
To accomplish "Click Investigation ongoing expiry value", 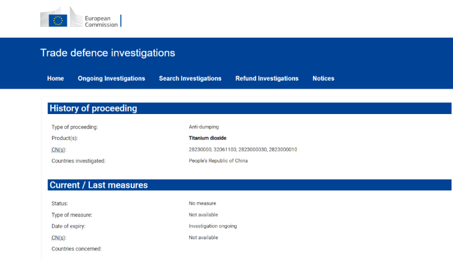I will coord(213,226).
